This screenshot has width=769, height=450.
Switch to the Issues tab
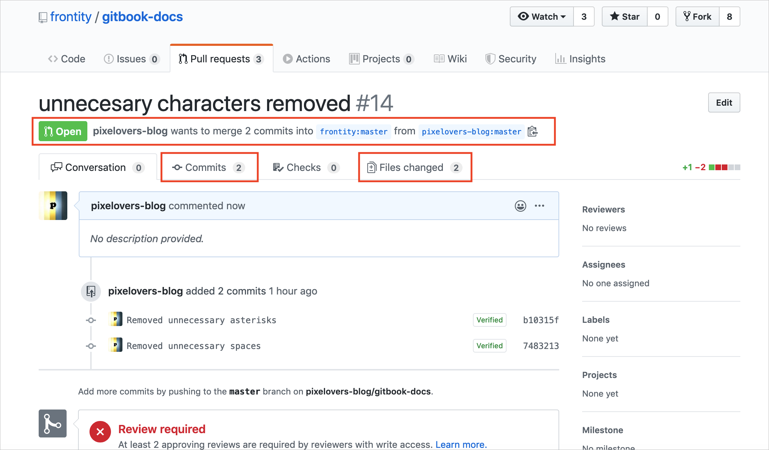131,59
